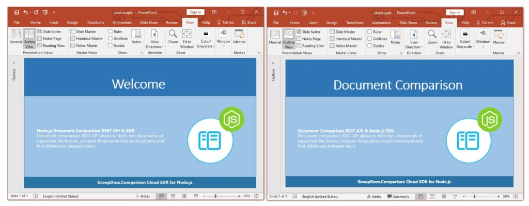Click Macros button in source.pptx ribbon
This screenshot has height=206, width=529.
(239, 37)
